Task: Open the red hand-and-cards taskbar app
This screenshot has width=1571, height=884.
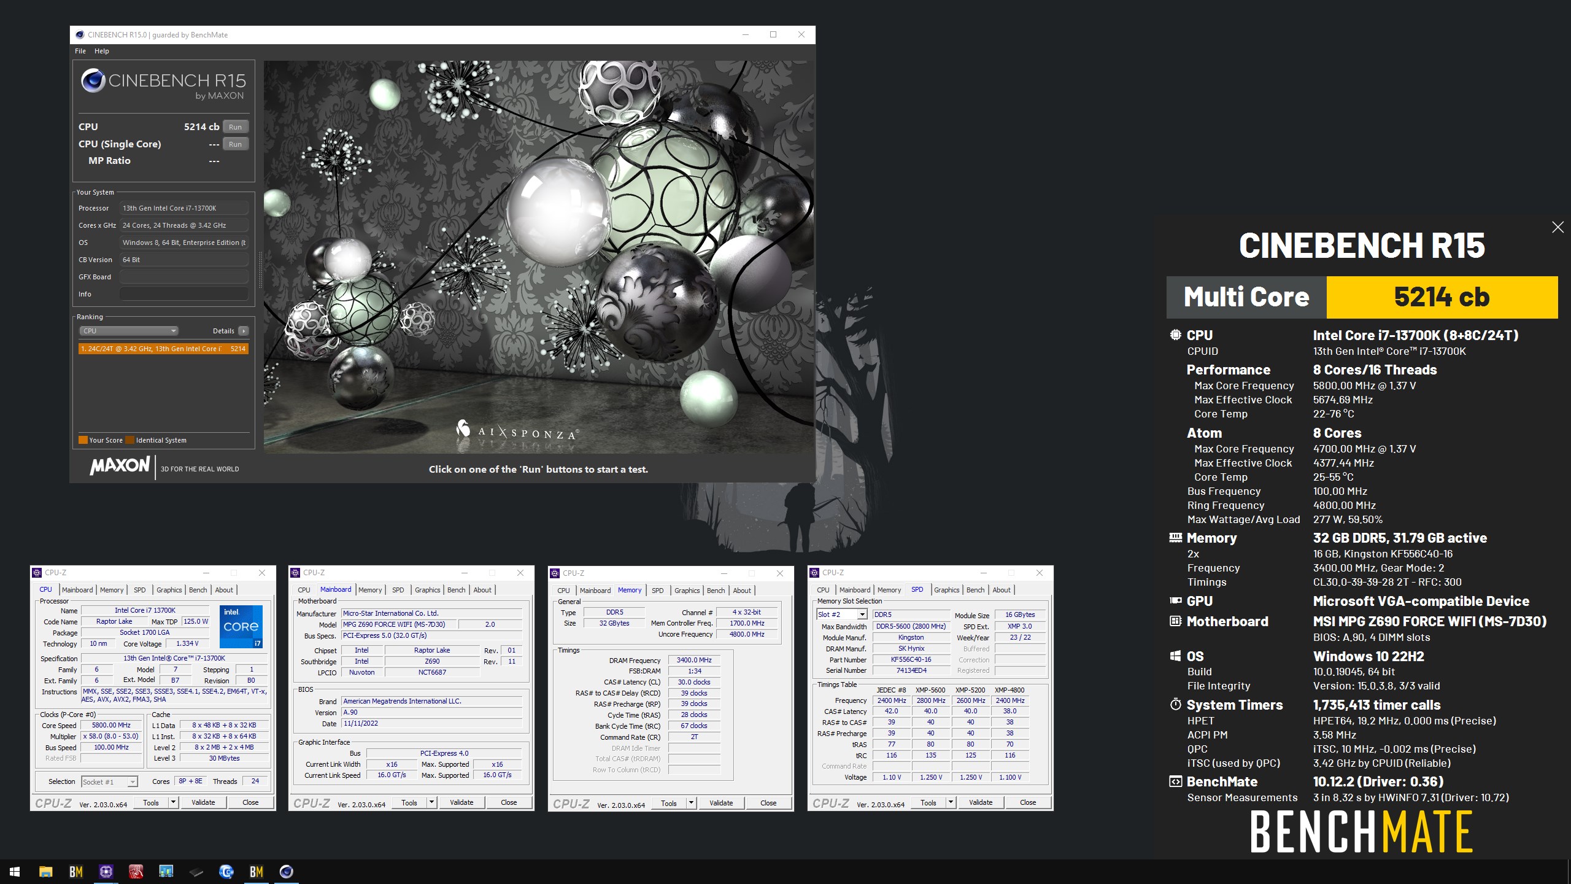Action: (x=136, y=872)
